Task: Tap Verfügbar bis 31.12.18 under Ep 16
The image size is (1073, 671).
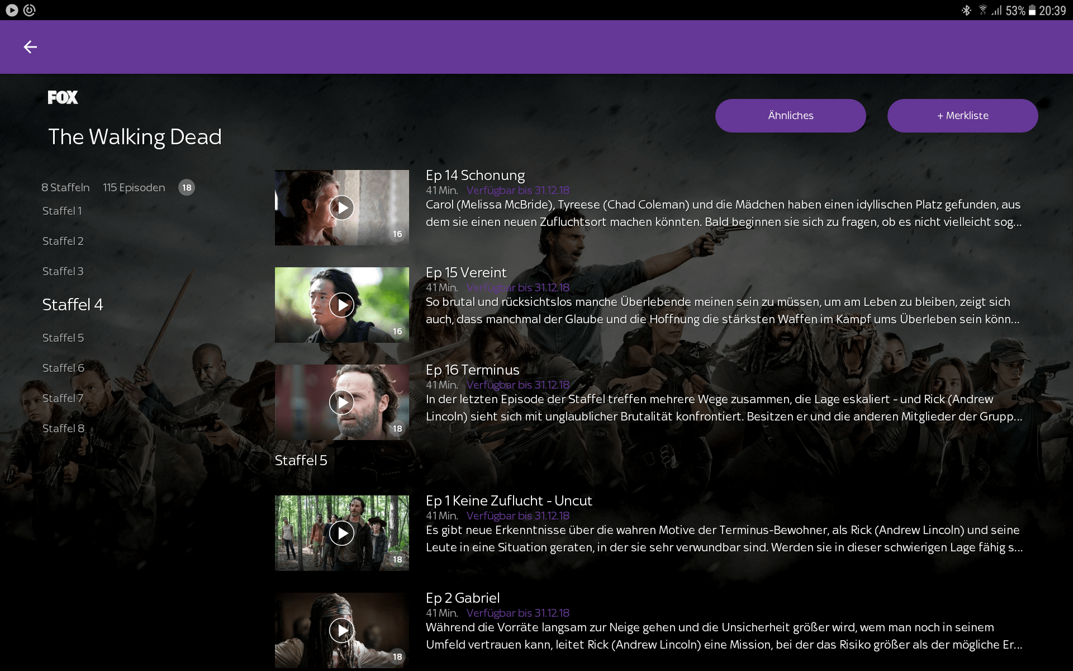Action: [x=518, y=385]
